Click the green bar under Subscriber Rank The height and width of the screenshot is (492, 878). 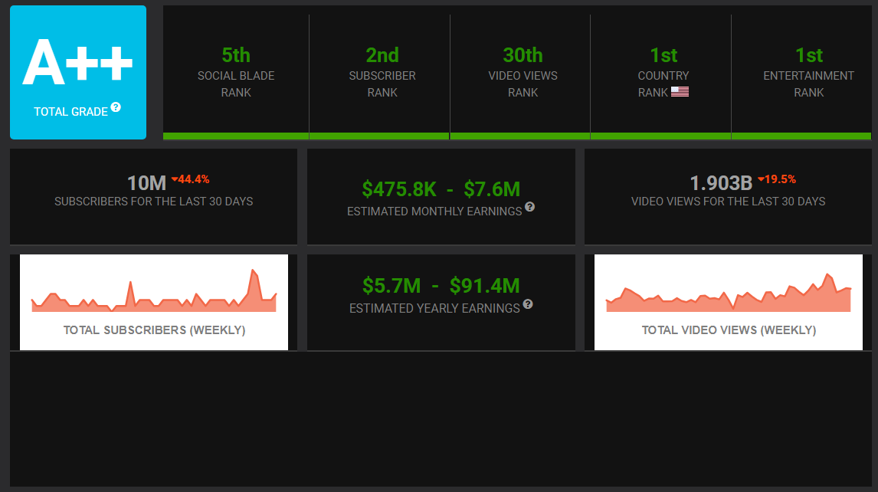[379, 136]
